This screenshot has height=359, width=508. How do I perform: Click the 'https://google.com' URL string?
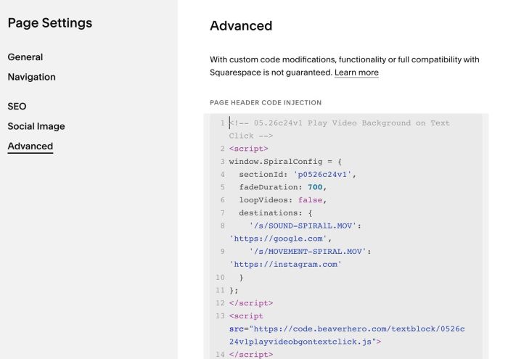(278, 239)
